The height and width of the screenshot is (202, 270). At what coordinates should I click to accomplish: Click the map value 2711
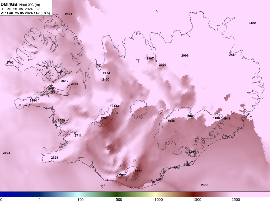click(x=78, y=135)
